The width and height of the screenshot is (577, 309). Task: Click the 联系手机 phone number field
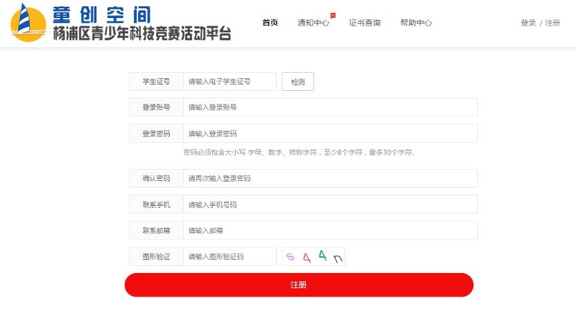coord(330,204)
